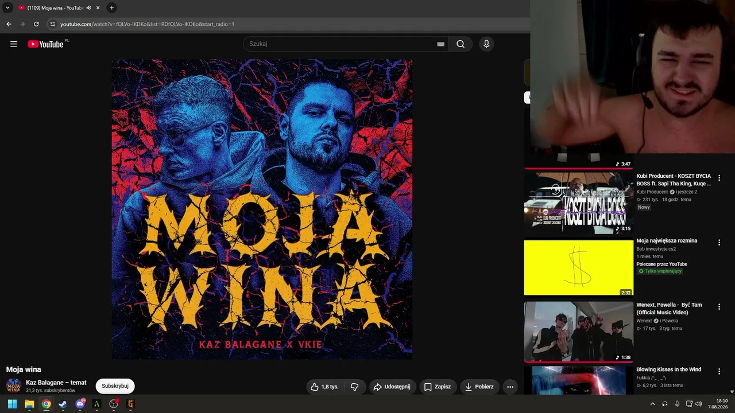
Task: Mute the tab via the speaker icon
Action: [x=88, y=8]
